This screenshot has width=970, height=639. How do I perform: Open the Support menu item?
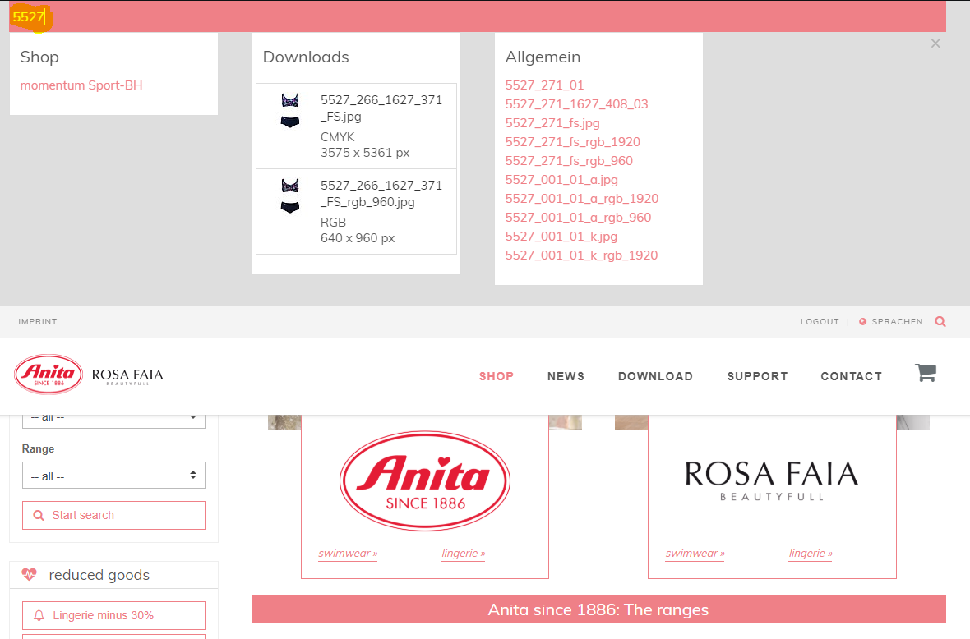pyautogui.click(x=757, y=376)
